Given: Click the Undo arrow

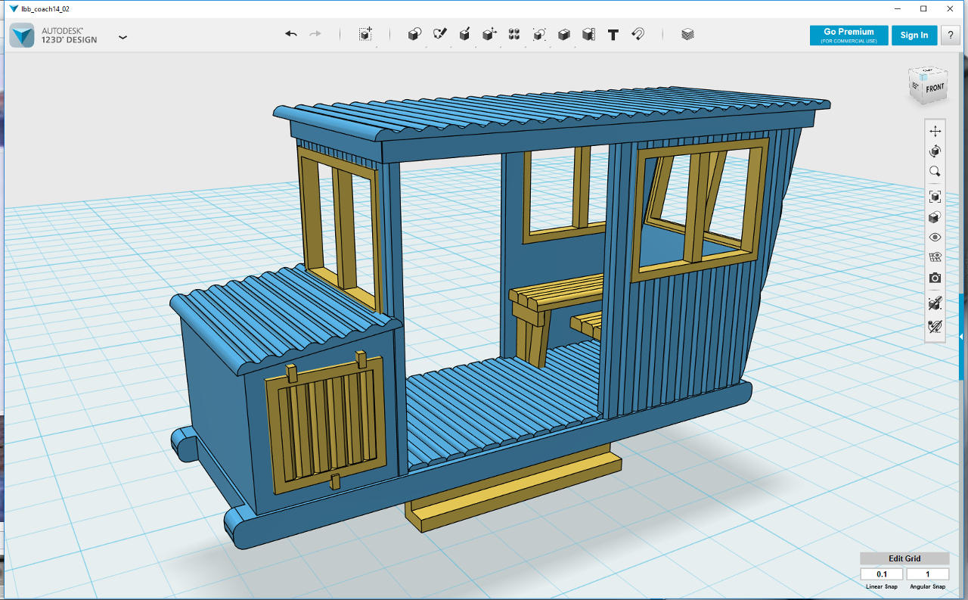Looking at the screenshot, I should tap(291, 34).
